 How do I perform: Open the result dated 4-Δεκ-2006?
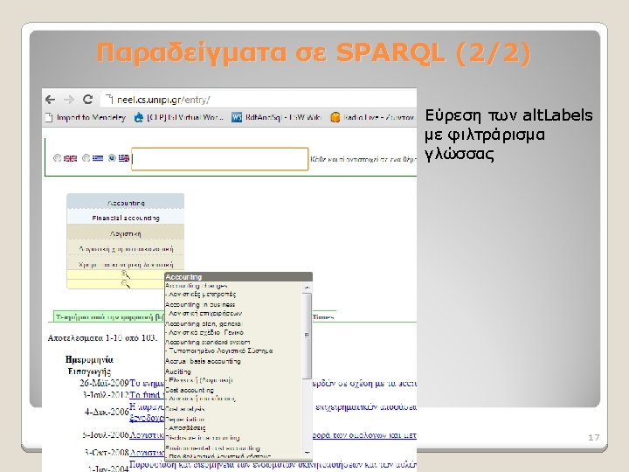[x=147, y=413]
